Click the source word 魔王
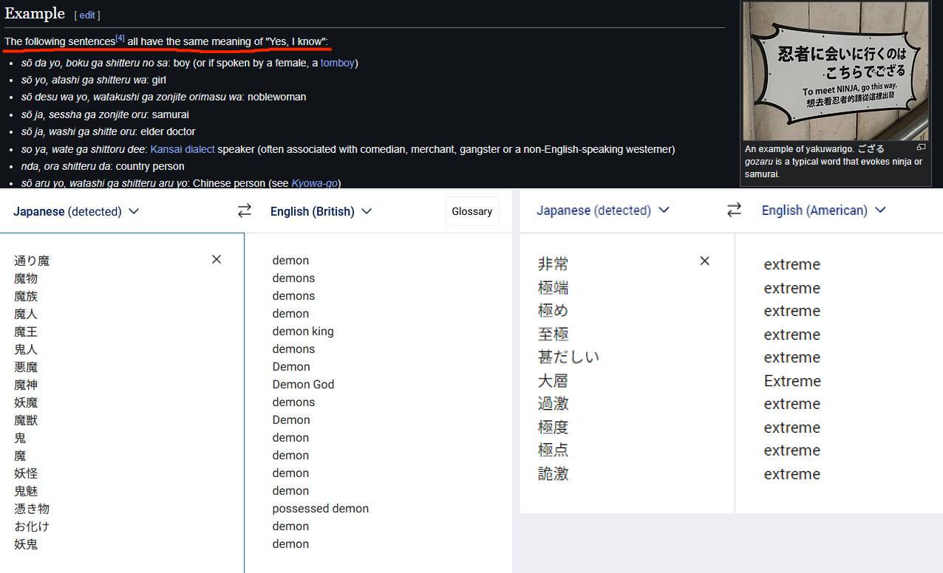 (x=26, y=332)
